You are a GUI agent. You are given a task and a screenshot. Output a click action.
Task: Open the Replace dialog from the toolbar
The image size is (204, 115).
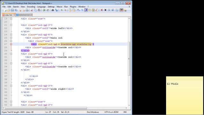(x=56, y=10)
